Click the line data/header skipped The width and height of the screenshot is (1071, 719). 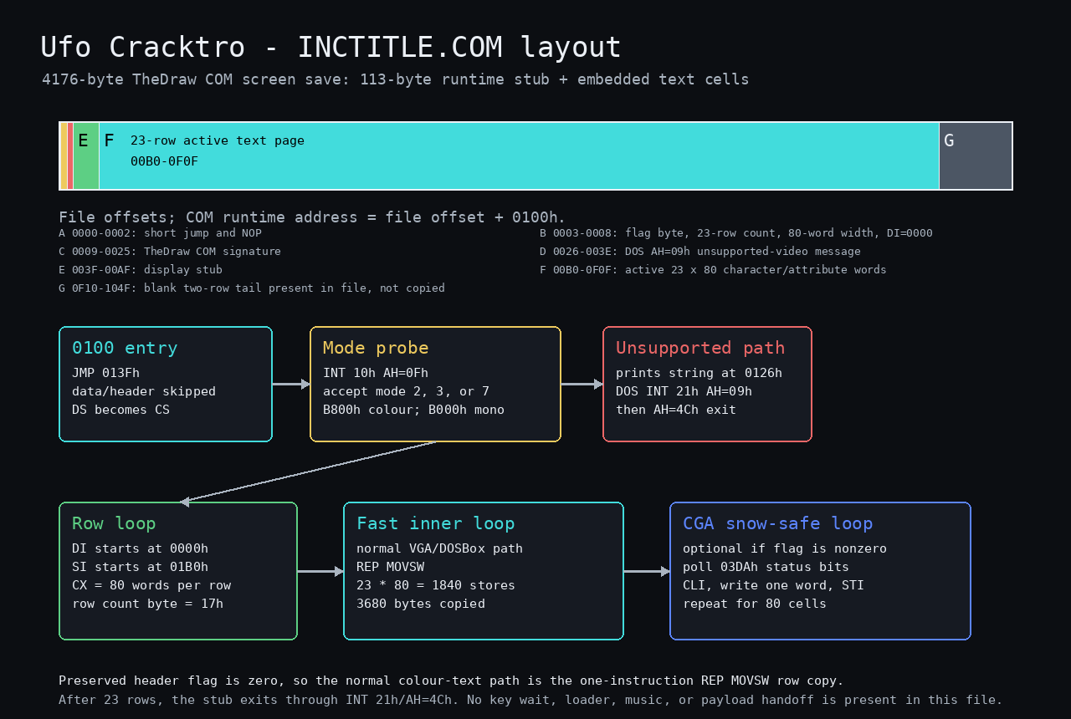(x=144, y=391)
